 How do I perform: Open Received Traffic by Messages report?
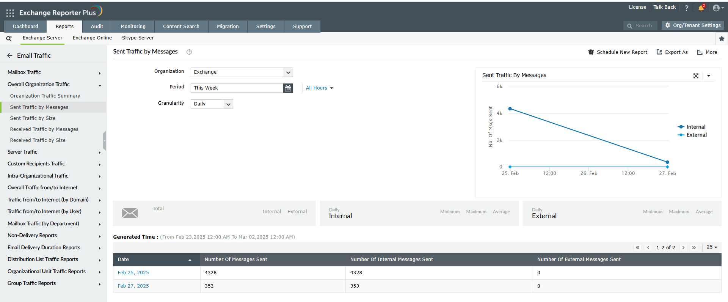[x=44, y=129]
